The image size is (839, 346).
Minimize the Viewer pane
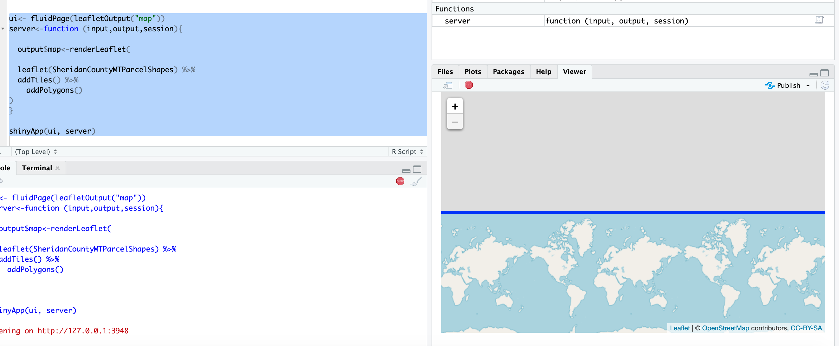(x=813, y=74)
